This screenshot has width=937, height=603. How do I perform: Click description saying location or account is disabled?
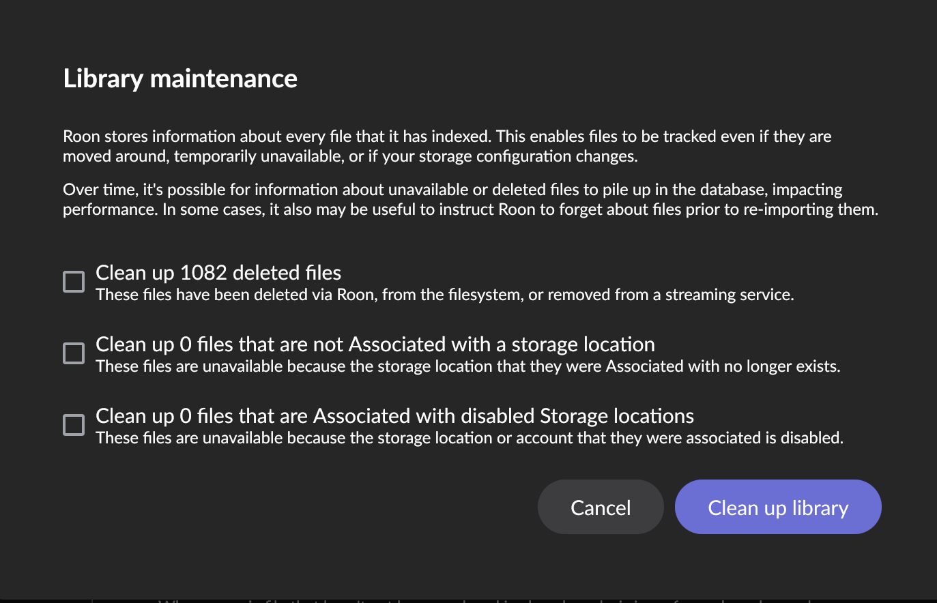click(x=469, y=439)
